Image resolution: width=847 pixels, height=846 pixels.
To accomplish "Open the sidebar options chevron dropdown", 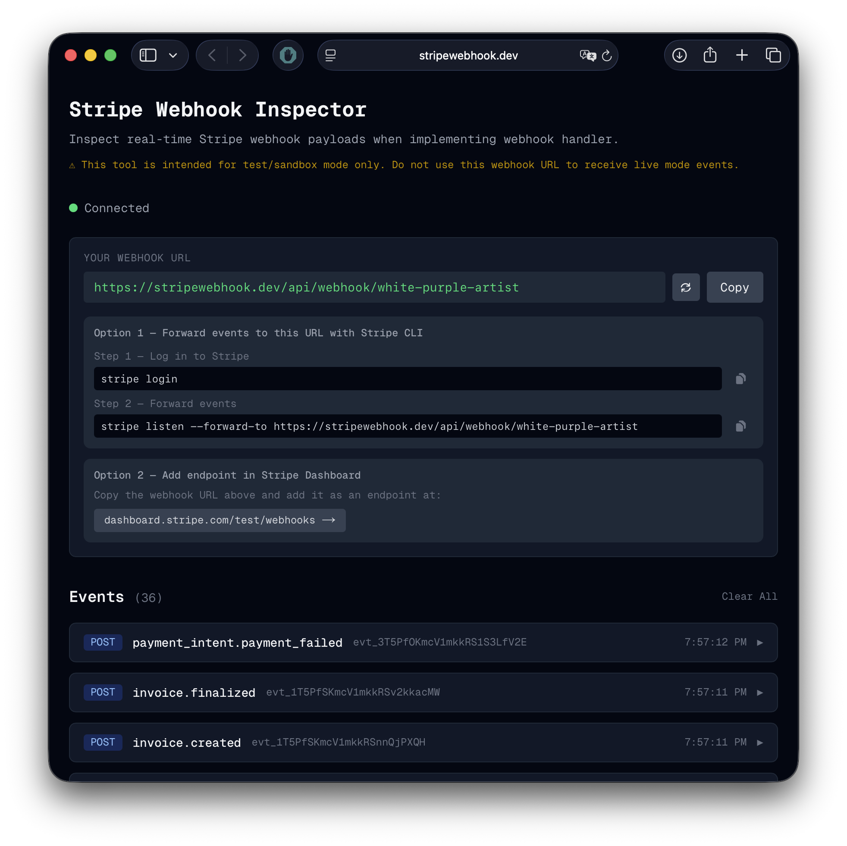I will (x=173, y=55).
